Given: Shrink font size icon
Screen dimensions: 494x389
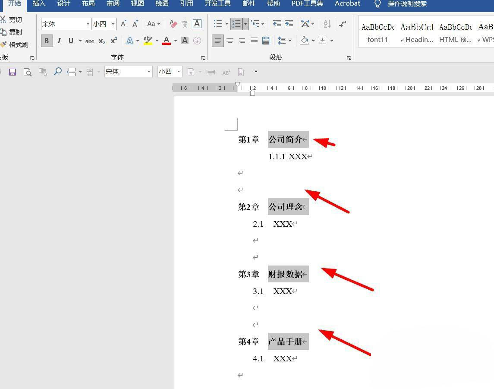Looking at the screenshot, I should [x=135, y=24].
